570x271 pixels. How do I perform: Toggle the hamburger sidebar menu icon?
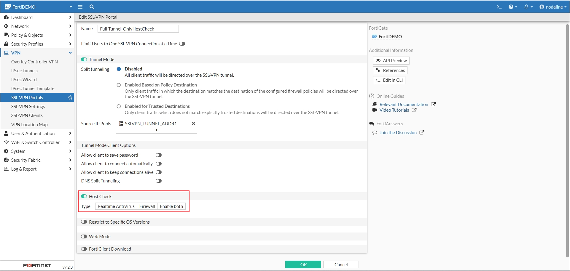[80, 7]
